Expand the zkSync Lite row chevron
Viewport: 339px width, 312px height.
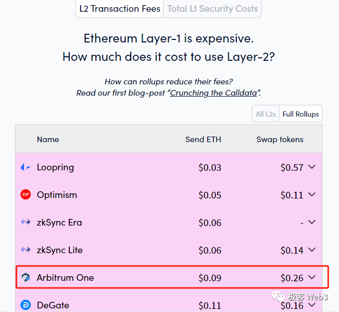pos(312,250)
